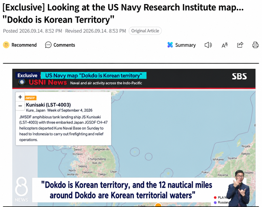262x207 pixels.
Task: Play article audio with speaker icon
Action: pyautogui.click(x=208, y=45)
